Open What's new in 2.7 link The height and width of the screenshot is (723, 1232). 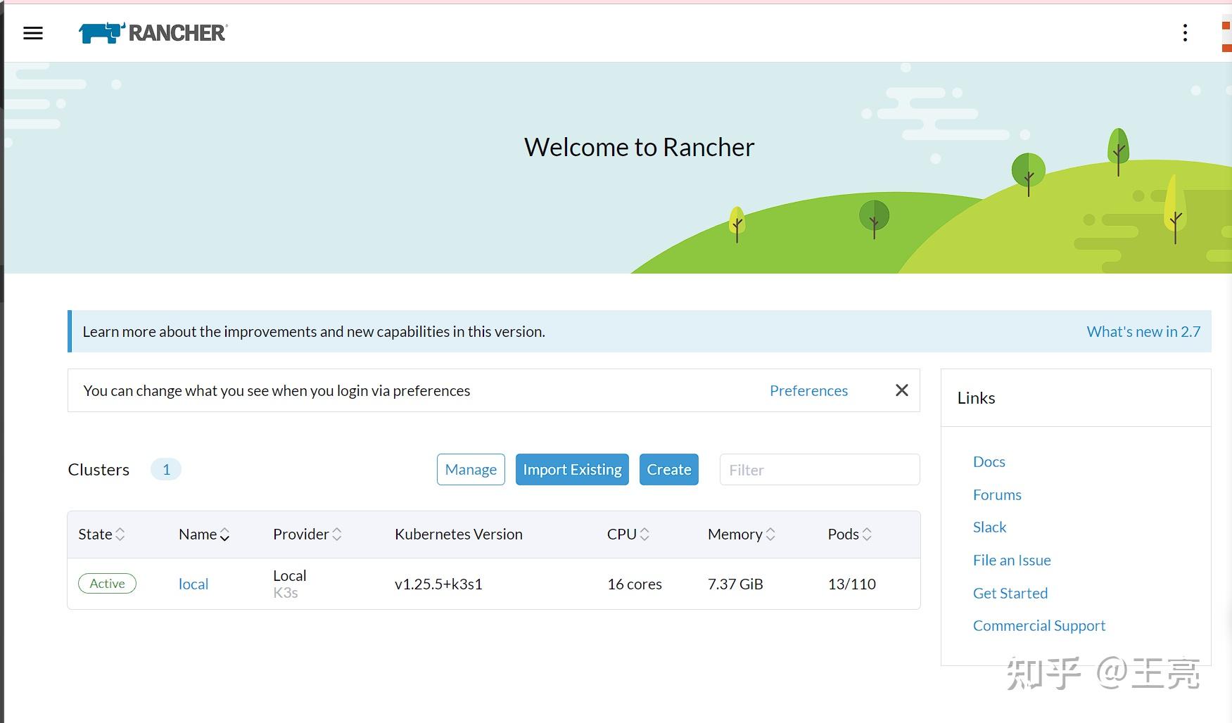click(x=1143, y=331)
